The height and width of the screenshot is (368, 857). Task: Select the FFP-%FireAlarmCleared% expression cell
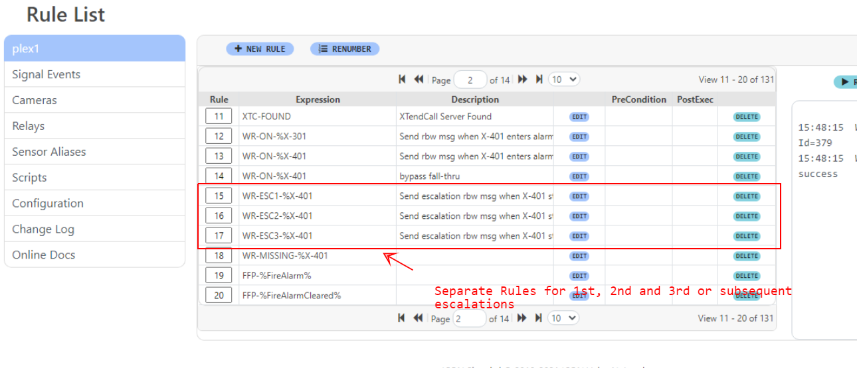pyautogui.click(x=318, y=295)
